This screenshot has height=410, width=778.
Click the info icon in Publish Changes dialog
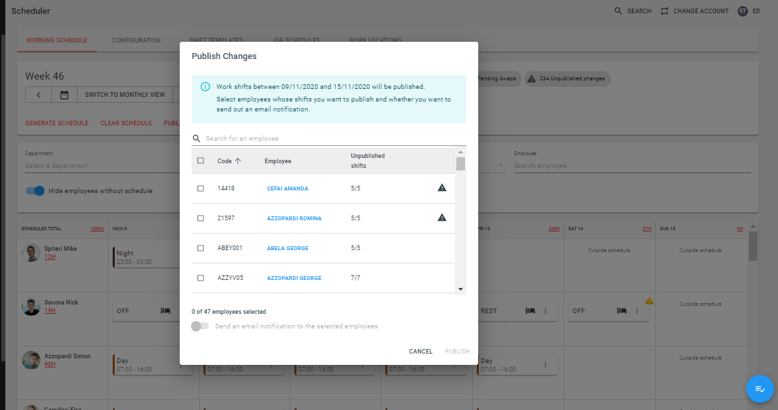coord(205,86)
